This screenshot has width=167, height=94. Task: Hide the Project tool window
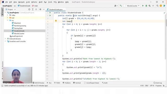click(x=44, y=9)
